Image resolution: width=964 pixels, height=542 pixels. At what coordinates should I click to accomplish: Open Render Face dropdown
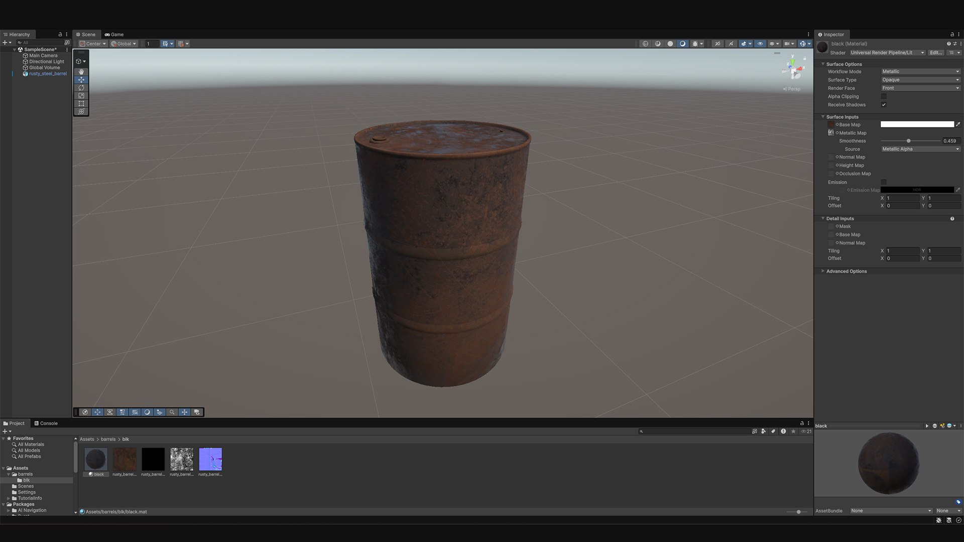[x=921, y=88]
